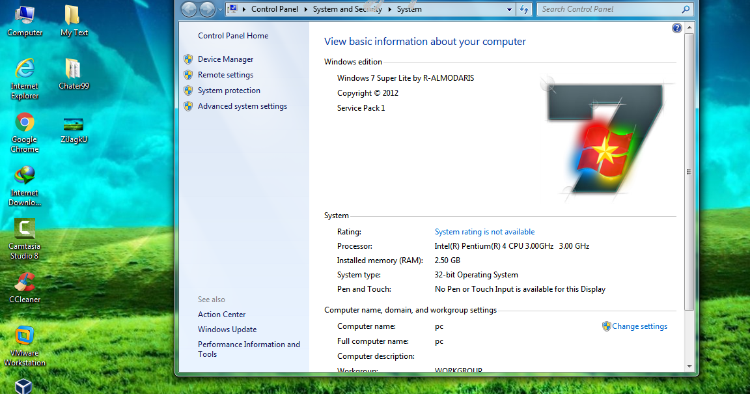Click the No Pen or Touch Input text
The height and width of the screenshot is (394, 750).
click(520, 289)
